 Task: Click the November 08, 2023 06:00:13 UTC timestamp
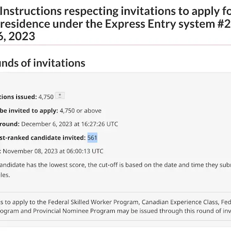53,151
